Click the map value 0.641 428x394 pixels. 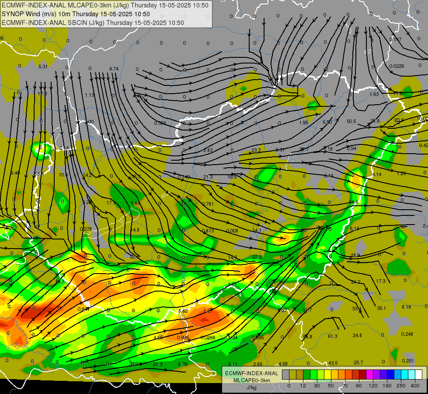pos(84,309)
